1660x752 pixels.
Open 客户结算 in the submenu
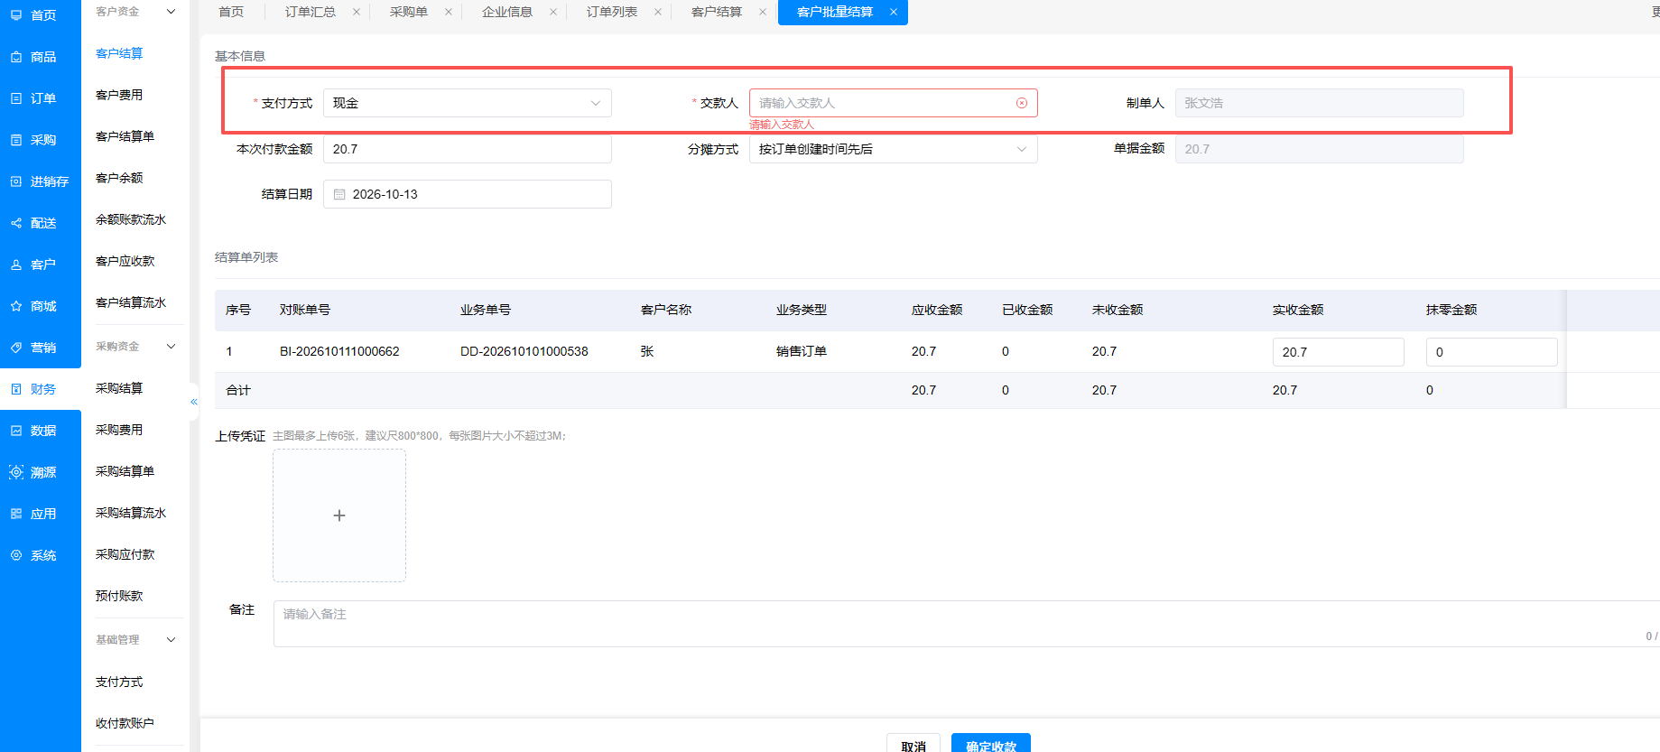pos(119,53)
